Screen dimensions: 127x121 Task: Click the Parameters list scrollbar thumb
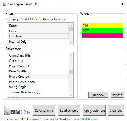point(71,72)
